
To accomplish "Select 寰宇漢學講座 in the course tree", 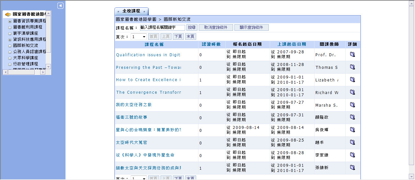I will coord(26,33).
